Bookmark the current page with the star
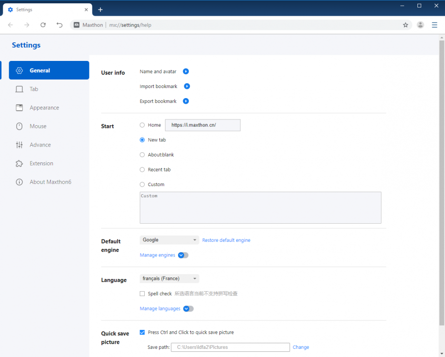The width and height of the screenshot is (445, 357). pyautogui.click(x=405, y=25)
